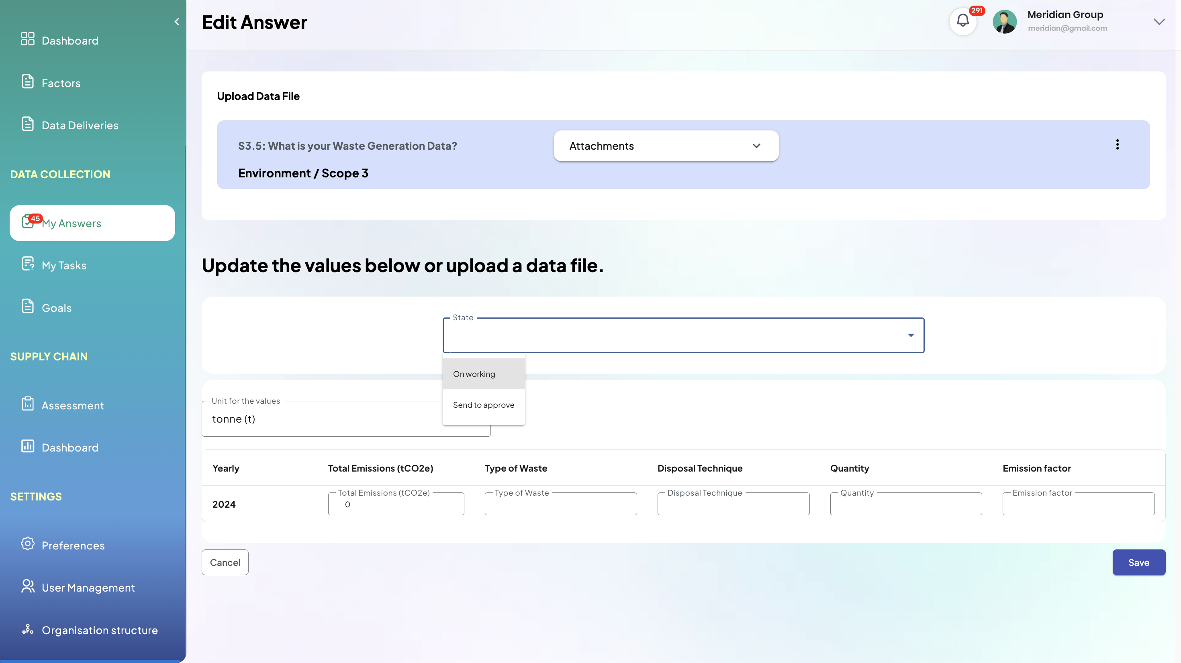Open Data Deliveries via its document icon
Viewport: 1181px width, 663px height.
tap(27, 124)
